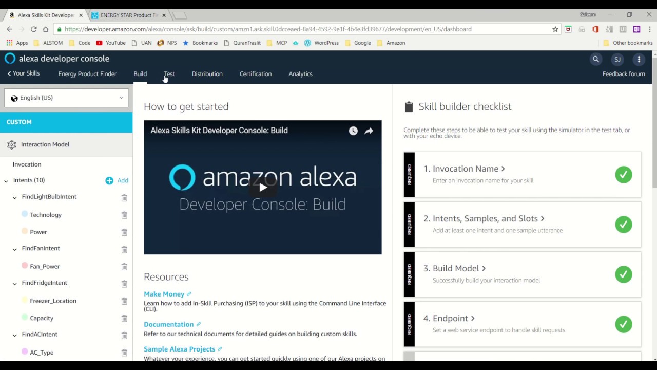Select the CUSTOM sidebar header
This screenshot has width=657, height=370.
coord(66,122)
